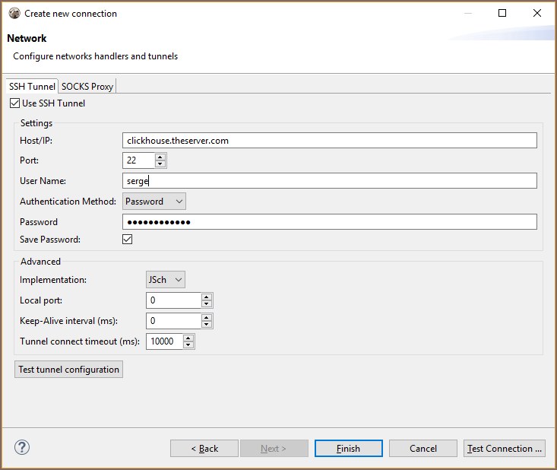The image size is (557, 470).
Task: Select the SSH Tunnel tab
Action: (32, 87)
